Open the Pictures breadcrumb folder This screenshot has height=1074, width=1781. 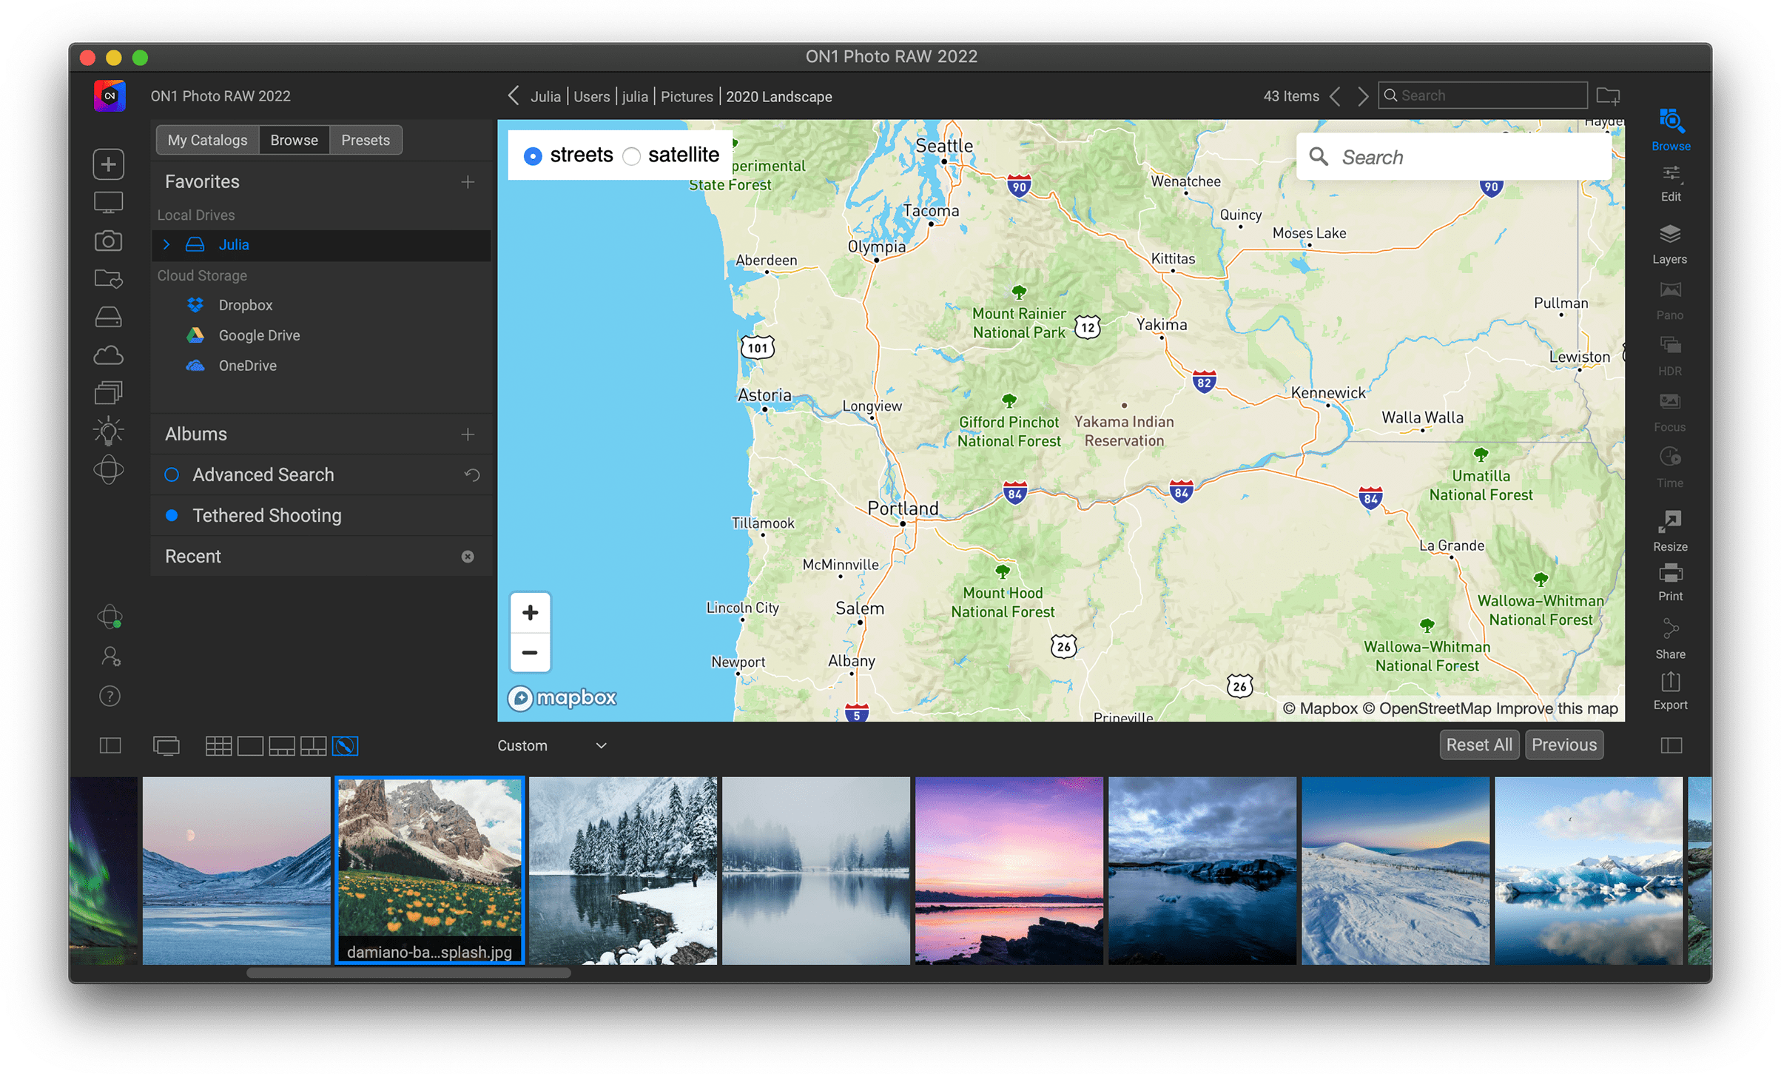point(687,96)
